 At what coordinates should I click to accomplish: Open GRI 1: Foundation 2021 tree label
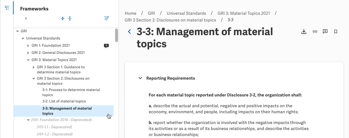click(51, 45)
